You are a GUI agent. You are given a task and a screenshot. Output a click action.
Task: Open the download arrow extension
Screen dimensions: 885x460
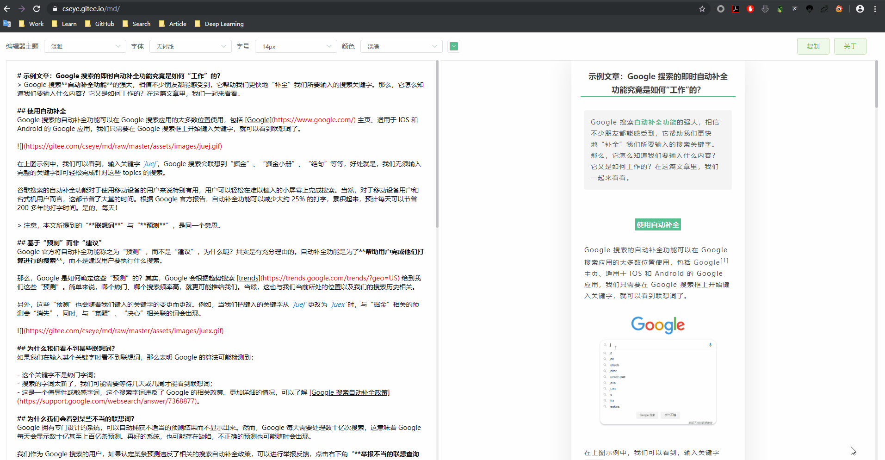[x=765, y=9]
